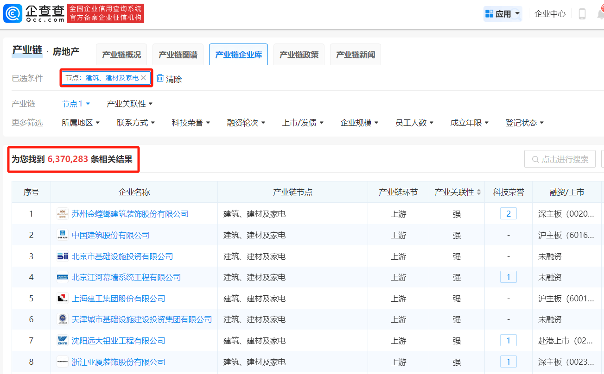Click the 产业链节点 column header
The height and width of the screenshot is (374, 604).
[x=292, y=192]
